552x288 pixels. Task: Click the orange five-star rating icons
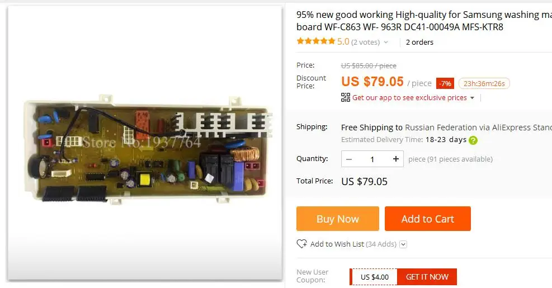[316, 41]
